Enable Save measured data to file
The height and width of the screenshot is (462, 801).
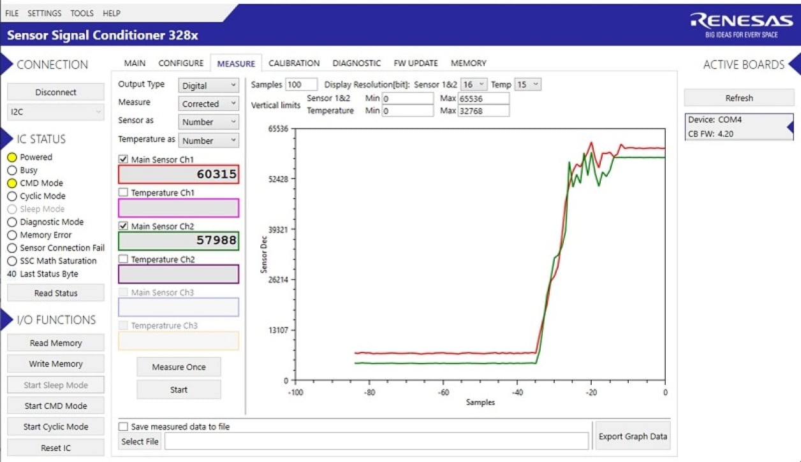[x=122, y=426]
